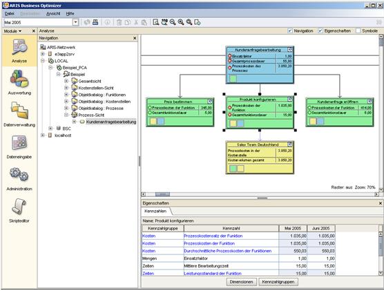Expand Objektkatalog : Funktionen folder
Image resolution: width=384 pixels, height=291 pixels.
[x=66, y=95]
